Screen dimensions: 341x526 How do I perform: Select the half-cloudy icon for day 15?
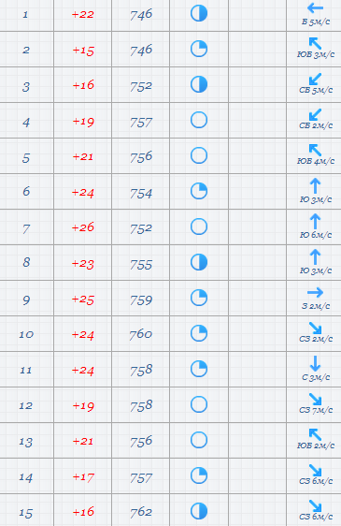coord(199,511)
